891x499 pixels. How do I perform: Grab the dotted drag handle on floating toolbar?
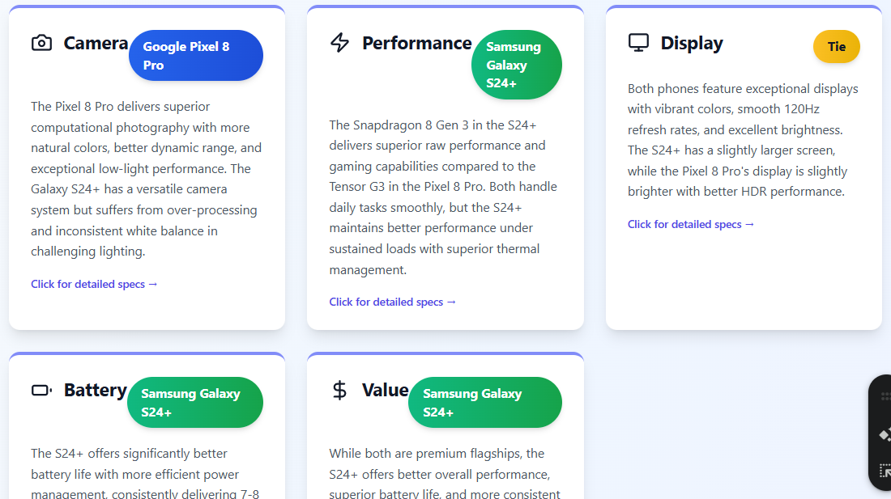tap(885, 395)
